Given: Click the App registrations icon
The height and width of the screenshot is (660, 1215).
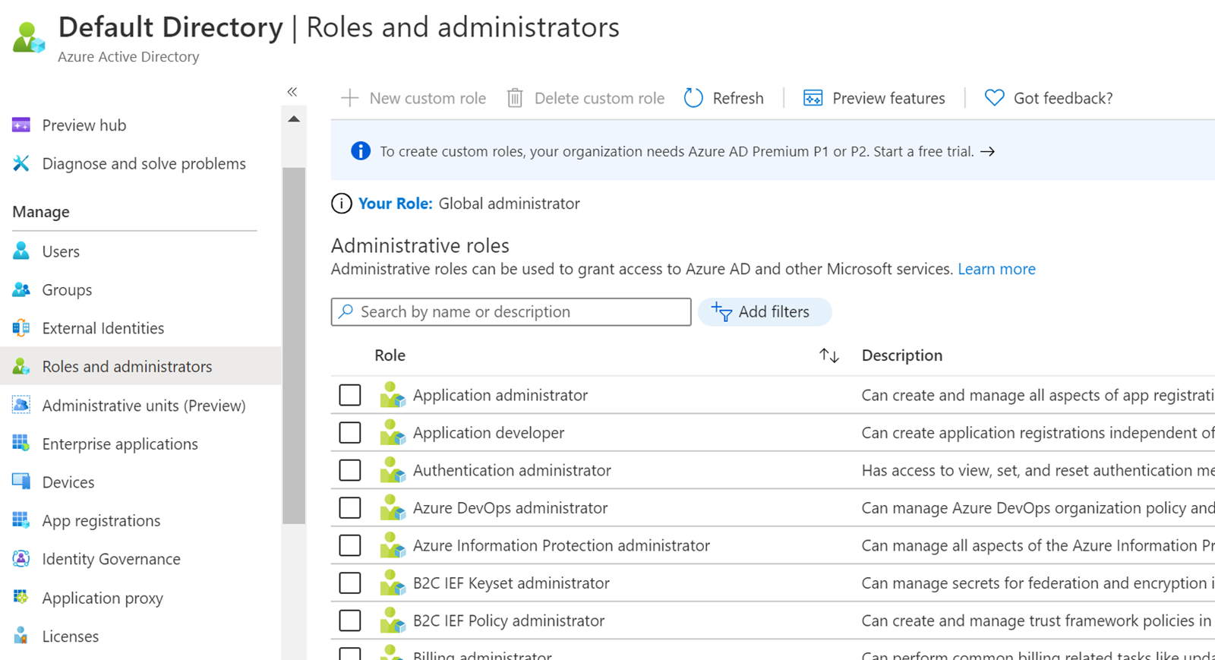Looking at the screenshot, I should click(21, 520).
